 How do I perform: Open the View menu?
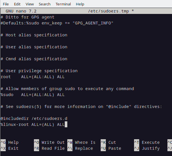pos(30,4)
